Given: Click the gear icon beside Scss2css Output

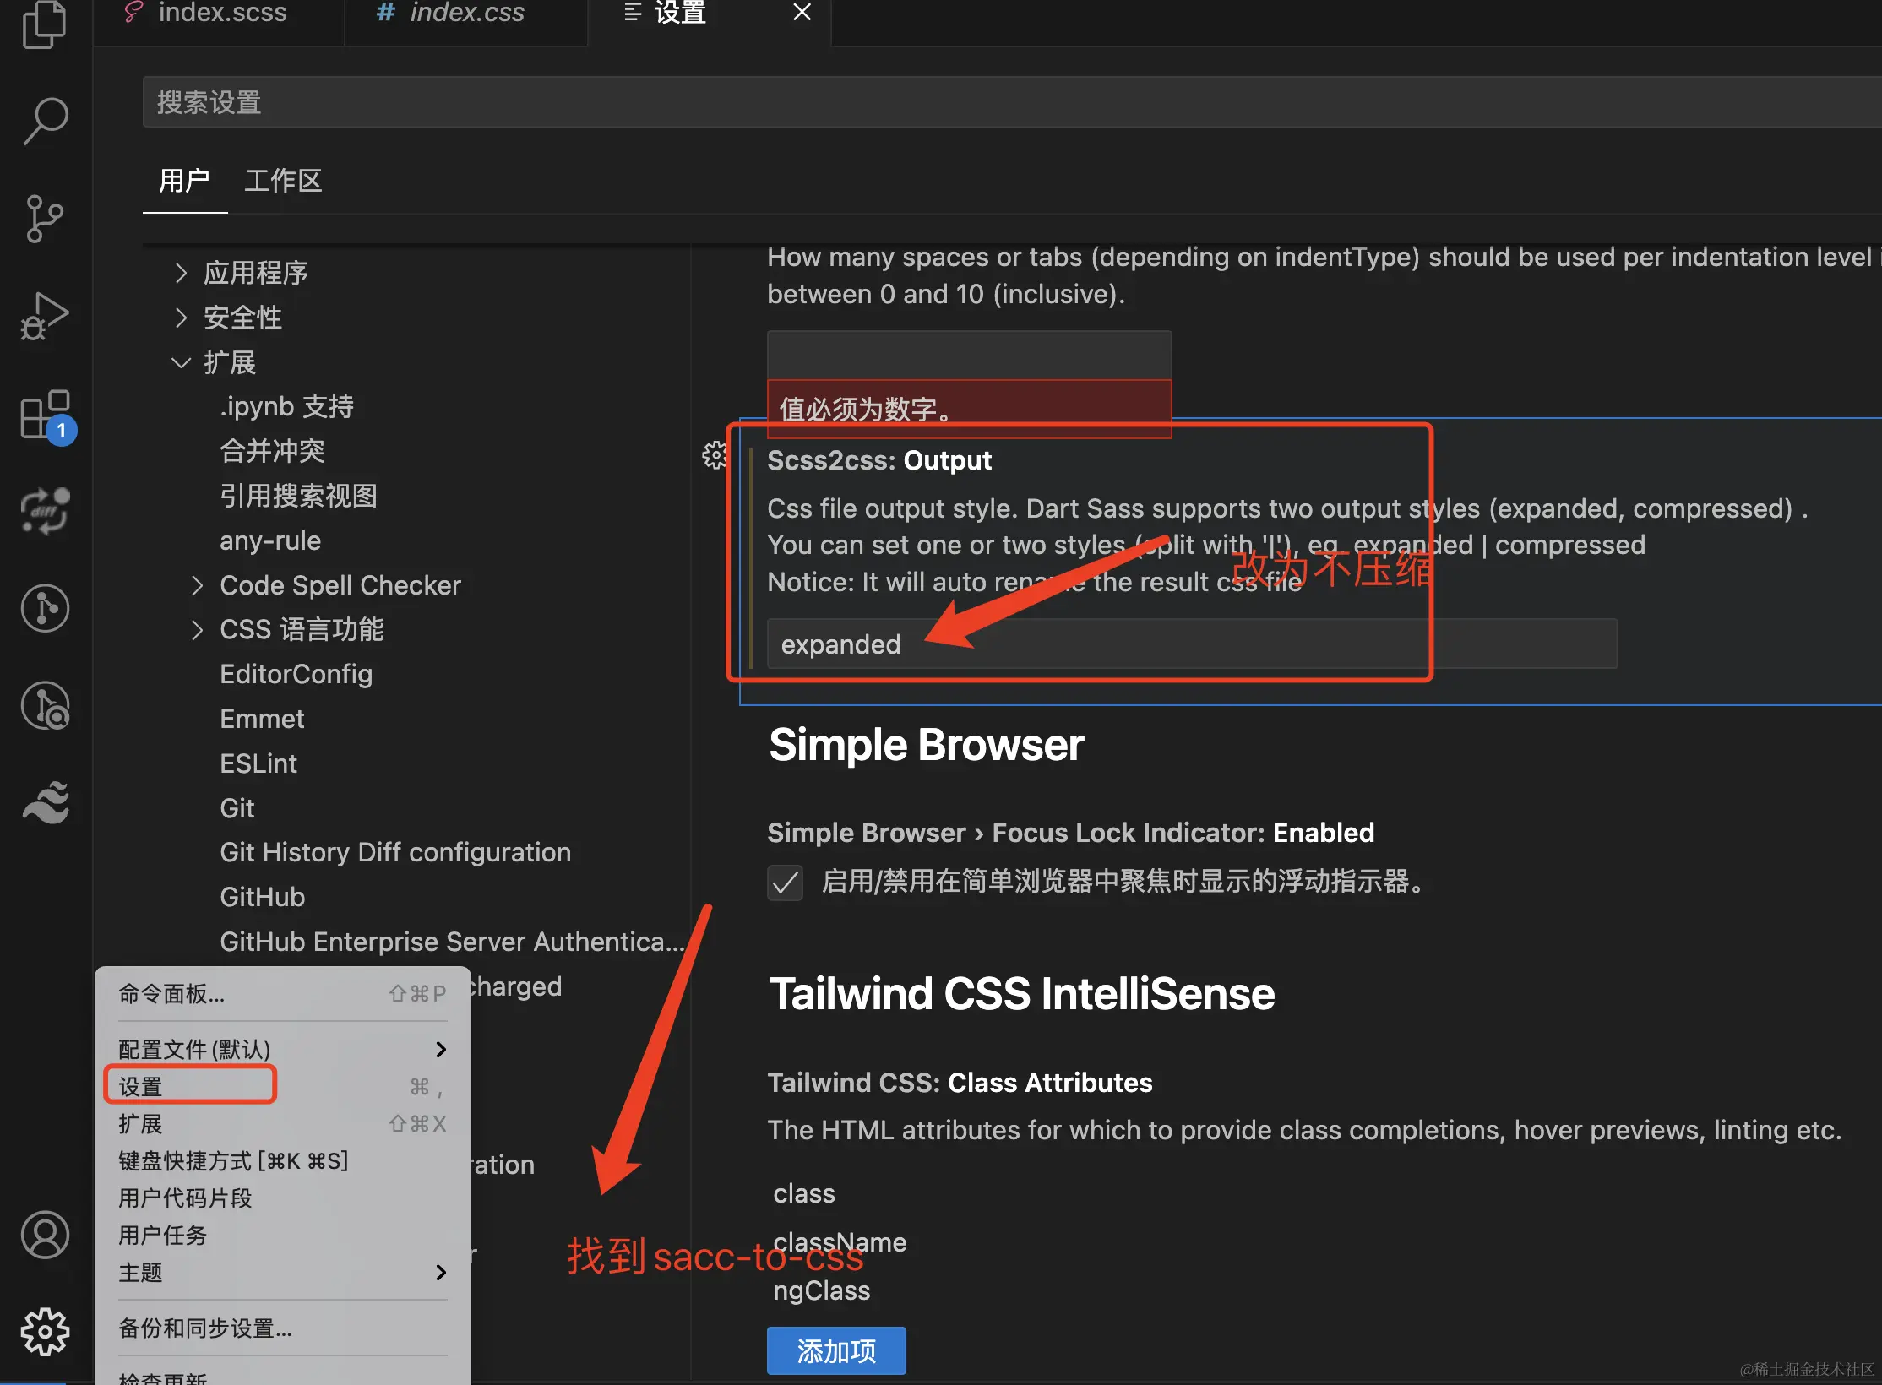Looking at the screenshot, I should (715, 456).
